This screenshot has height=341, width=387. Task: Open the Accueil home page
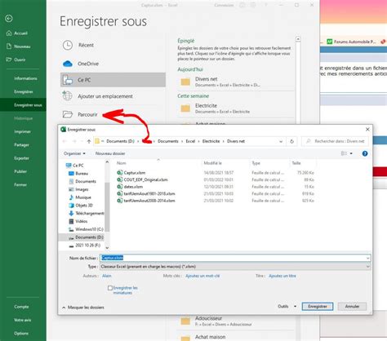point(17,33)
